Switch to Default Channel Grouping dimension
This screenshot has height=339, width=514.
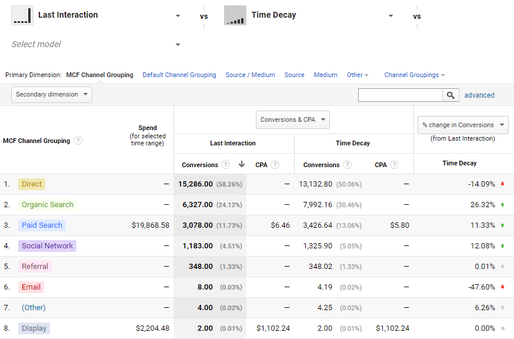[179, 75]
